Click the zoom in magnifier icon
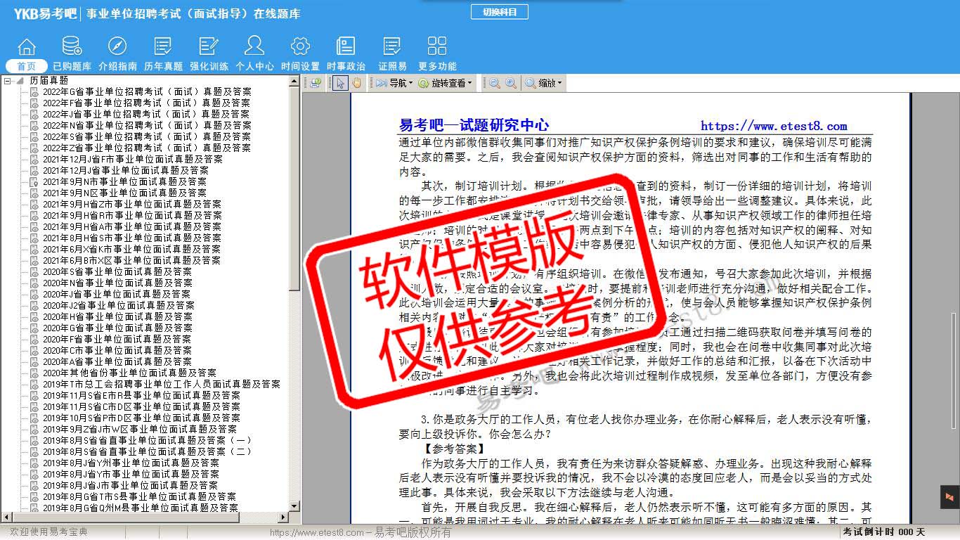 click(511, 83)
